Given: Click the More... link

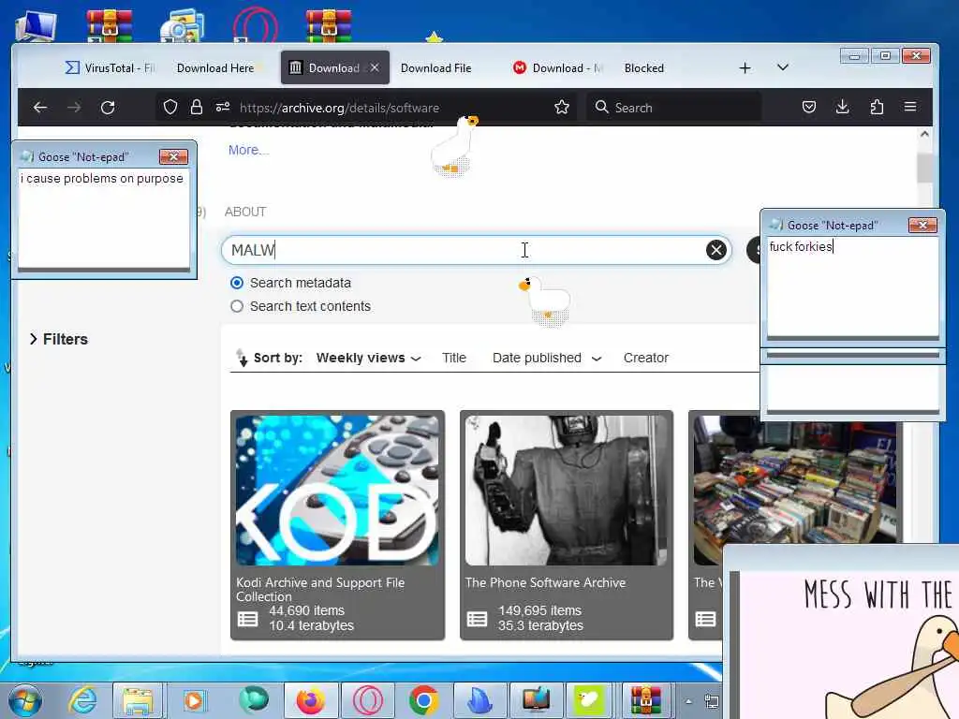Looking at the screenshot, I should point(248,150).
